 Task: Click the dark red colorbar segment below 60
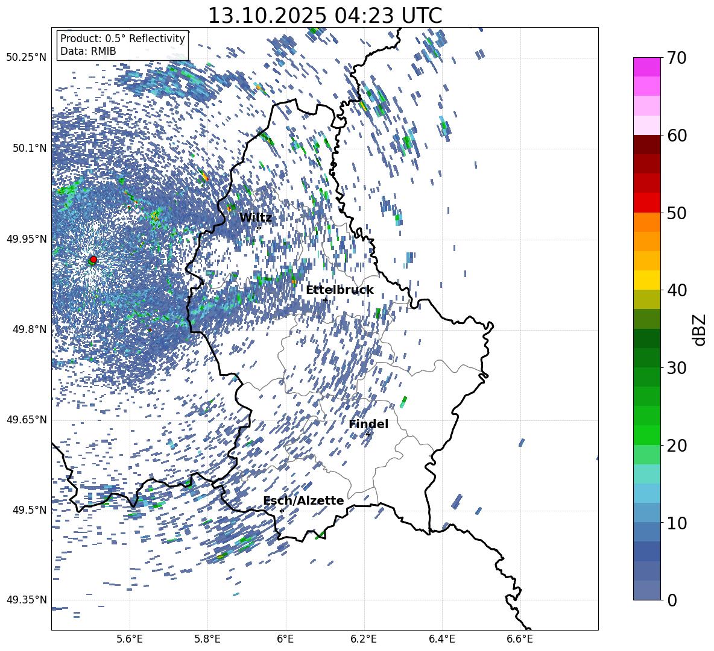pyautogui.click(x=646, y=145)
